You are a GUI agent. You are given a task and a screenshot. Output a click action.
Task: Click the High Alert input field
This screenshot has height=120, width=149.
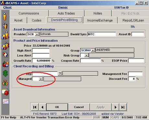point(41,50)
